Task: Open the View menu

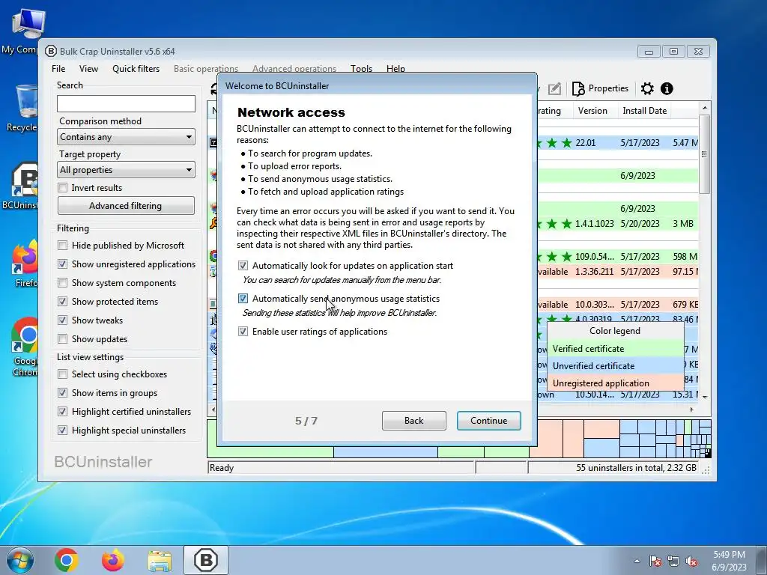Action: pyautogui.click(x=88, y=69)
